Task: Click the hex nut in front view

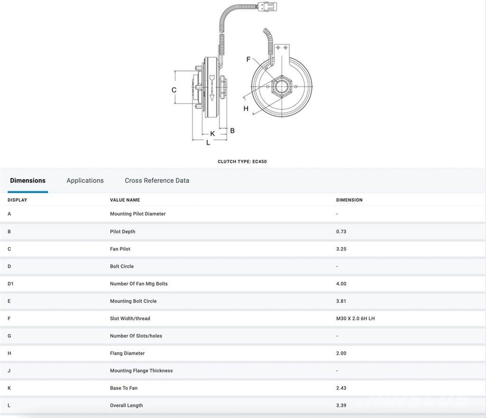Action: pos(281,87)
